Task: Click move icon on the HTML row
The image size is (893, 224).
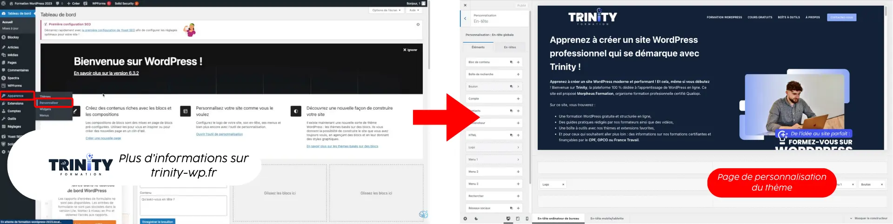Action: 518,135
